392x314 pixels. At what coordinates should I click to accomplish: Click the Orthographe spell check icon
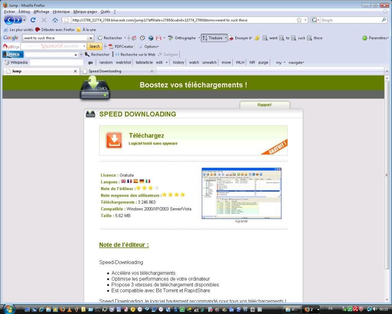point(170,38)
